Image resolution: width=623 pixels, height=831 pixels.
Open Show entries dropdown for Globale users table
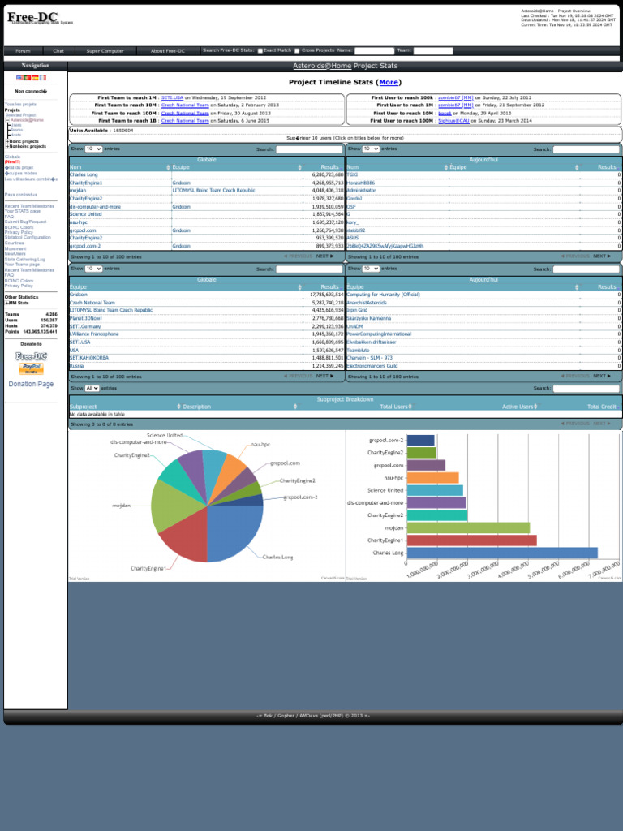94,149
